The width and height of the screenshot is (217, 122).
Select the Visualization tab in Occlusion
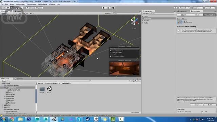pos(210,15)
